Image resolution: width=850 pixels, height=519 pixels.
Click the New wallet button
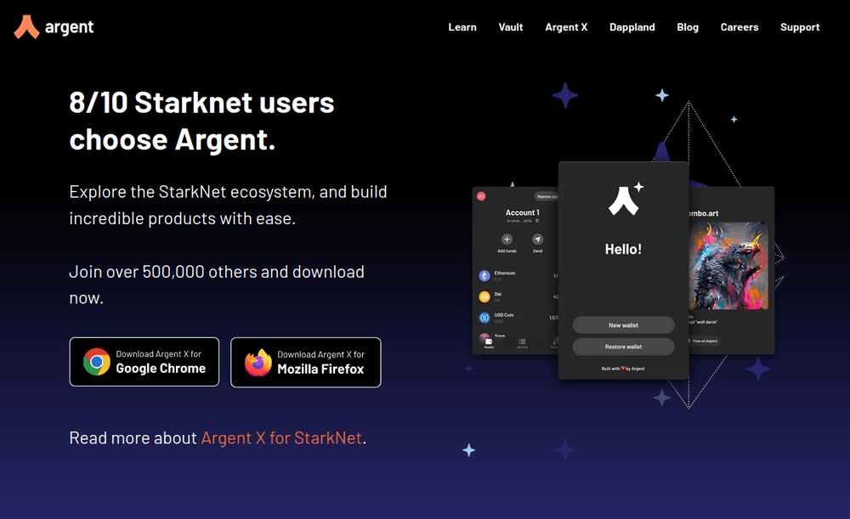pyautogui.click(x=623, y=325)
